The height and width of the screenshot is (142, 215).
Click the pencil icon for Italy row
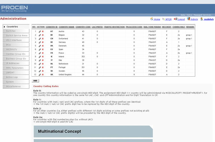click(40, 60)
